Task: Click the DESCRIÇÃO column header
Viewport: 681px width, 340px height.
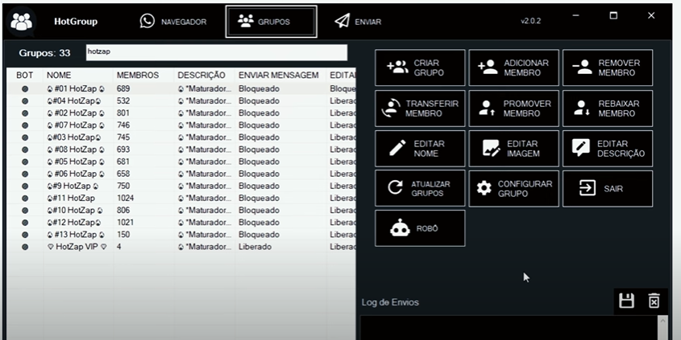Action: pos(201,76)
